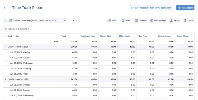Select the Jun 05, 2026, Friday row
The image size is (198, 100).
[99, 74]
